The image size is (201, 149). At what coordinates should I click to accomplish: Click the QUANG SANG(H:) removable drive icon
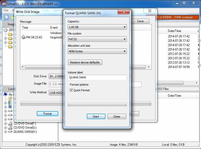click(10, 132)
